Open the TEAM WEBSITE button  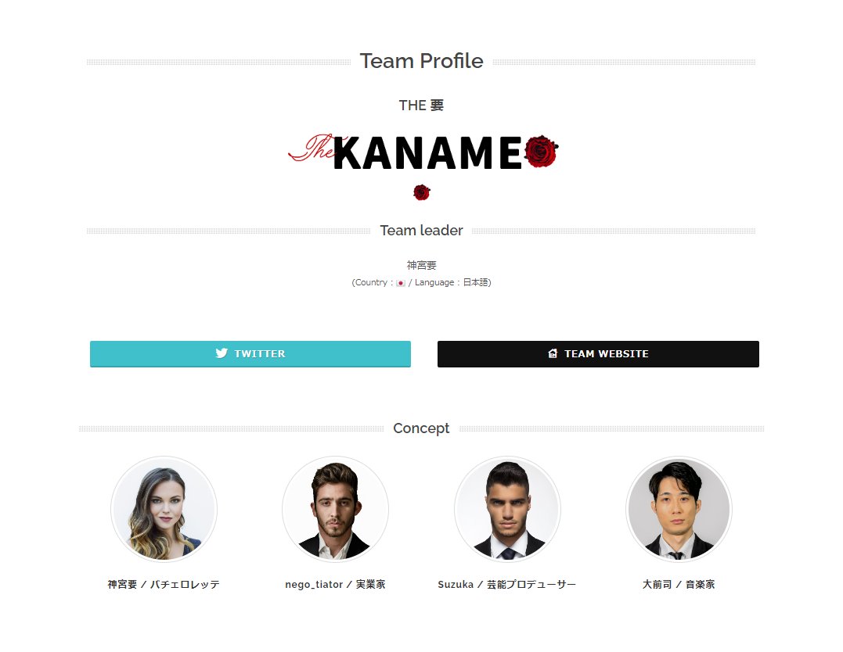coord(598,354)
